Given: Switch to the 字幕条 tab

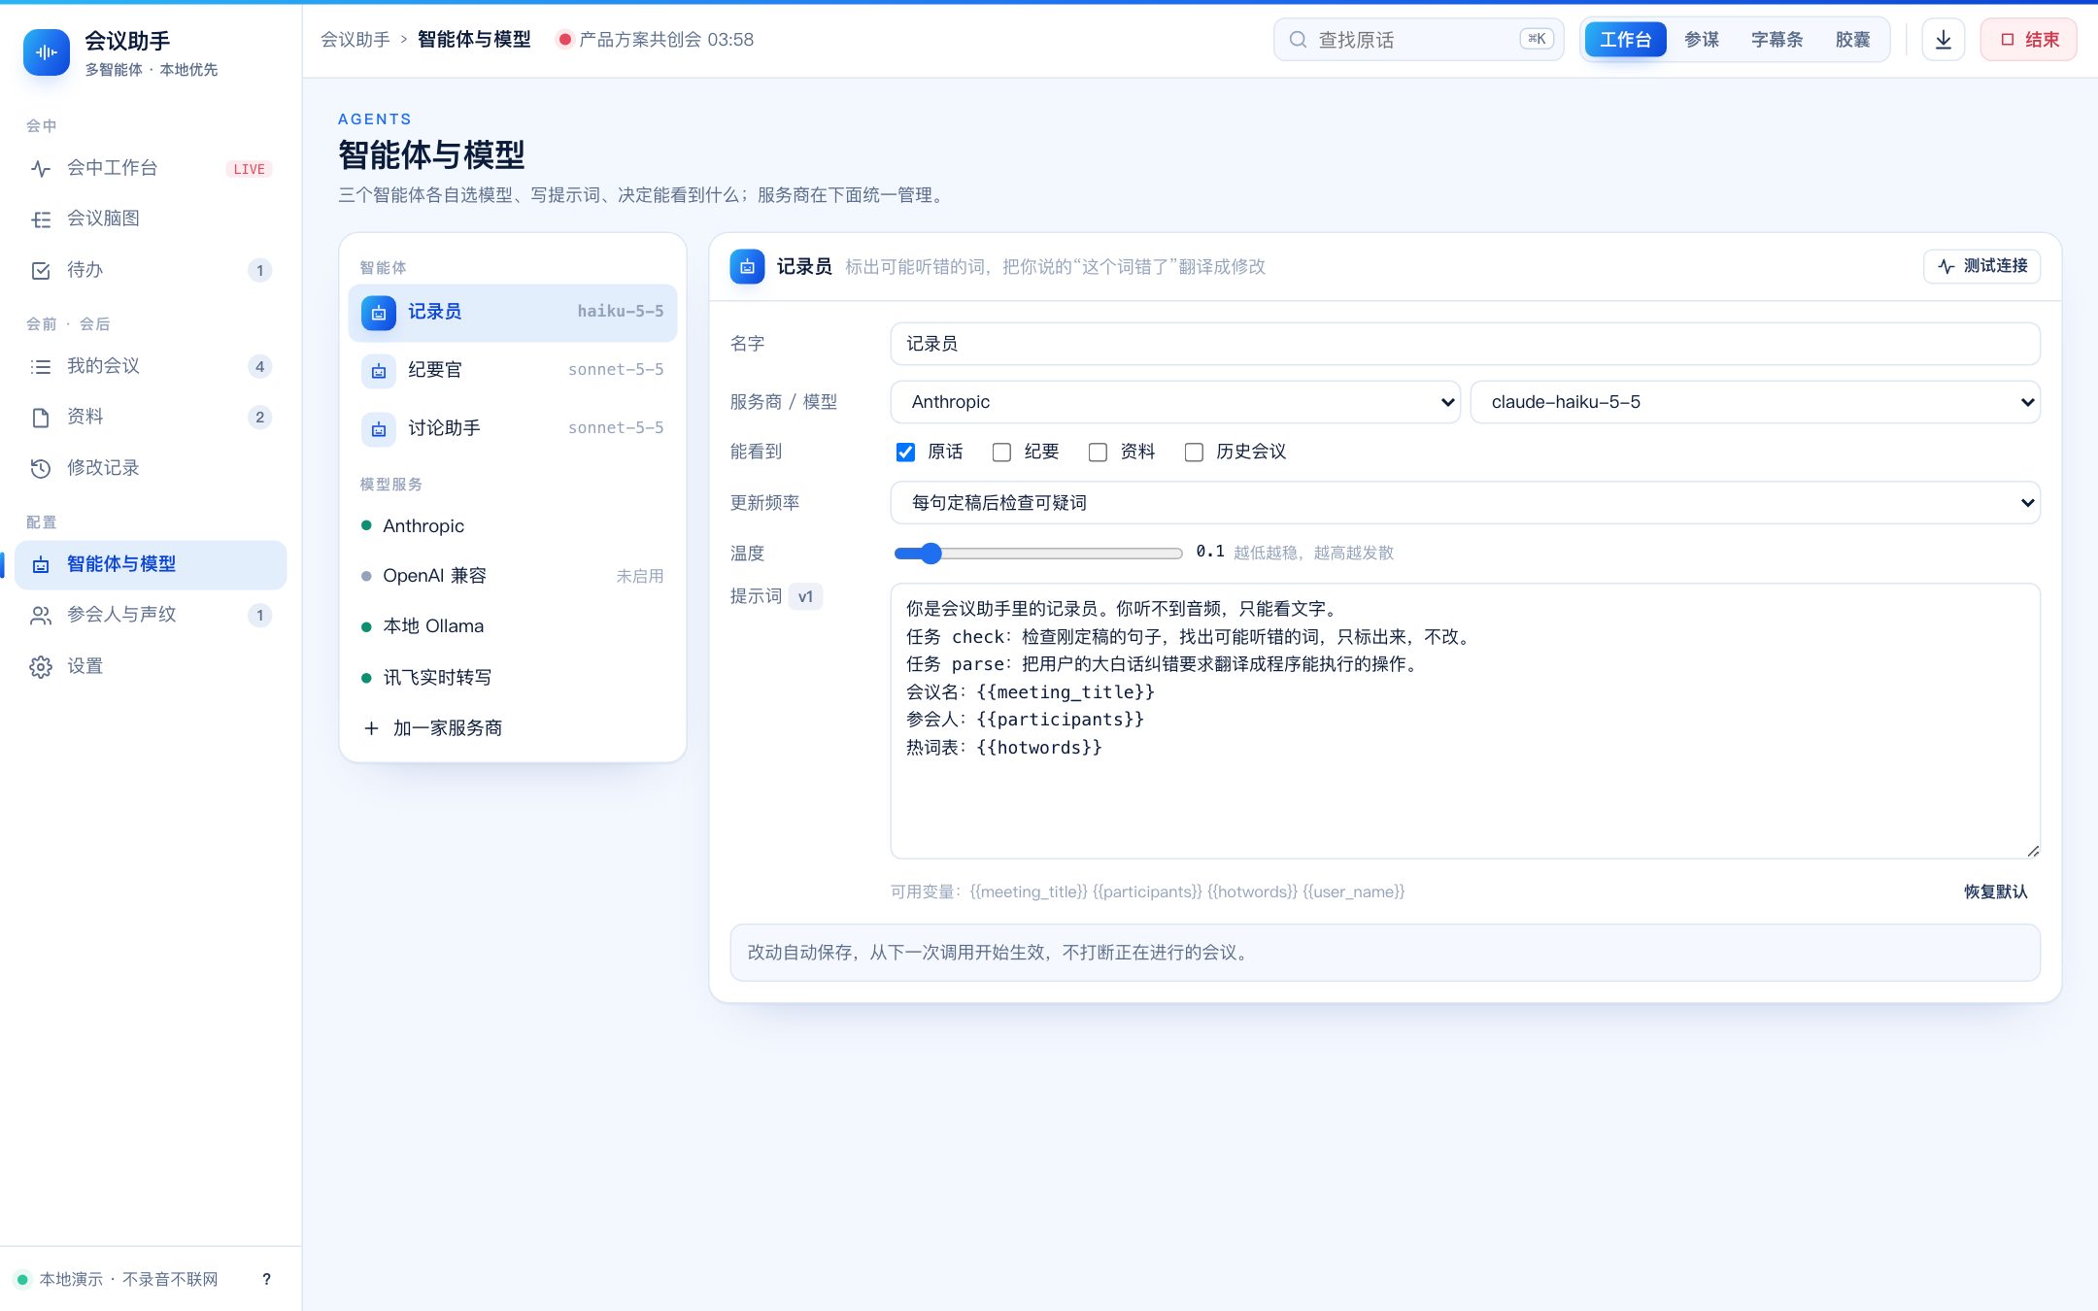Looking at the screenshot, I should coord(1777,40).
